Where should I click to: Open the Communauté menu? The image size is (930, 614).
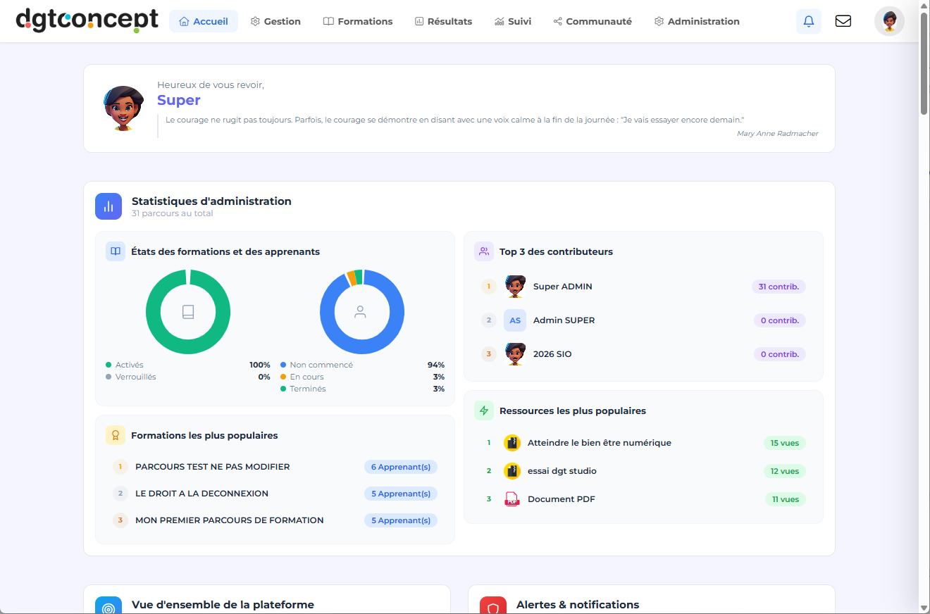click(593, 21)
